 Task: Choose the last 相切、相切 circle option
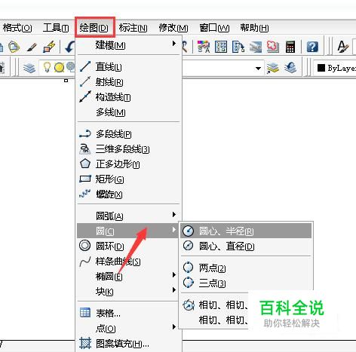pyautogui.click(x=214, y=320)
